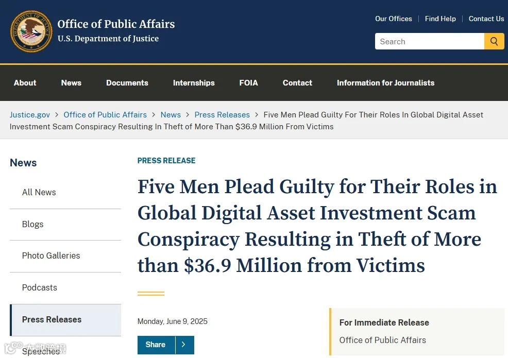This screenshot has height=358, width=508.
Task: Open the About menu item
Action: tap(25, 83)
